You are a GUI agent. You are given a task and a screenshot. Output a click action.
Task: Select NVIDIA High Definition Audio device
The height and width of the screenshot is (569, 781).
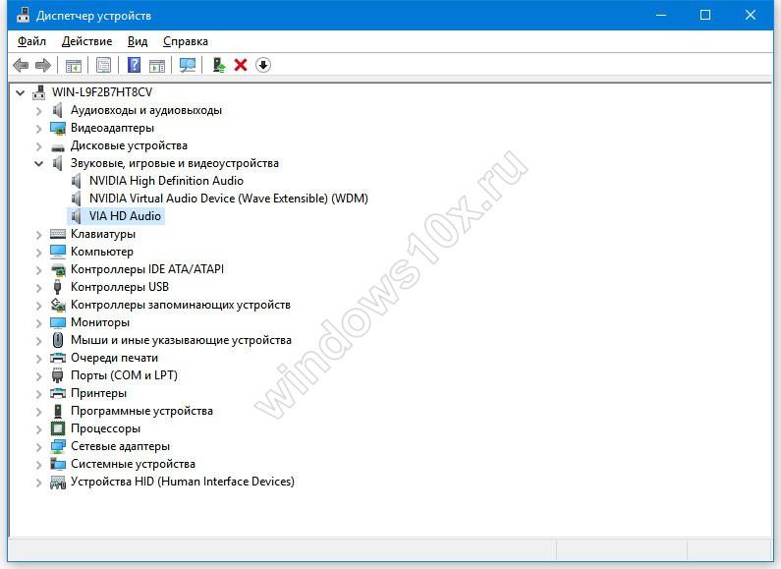pyautogui.click(x=166, y=181)
